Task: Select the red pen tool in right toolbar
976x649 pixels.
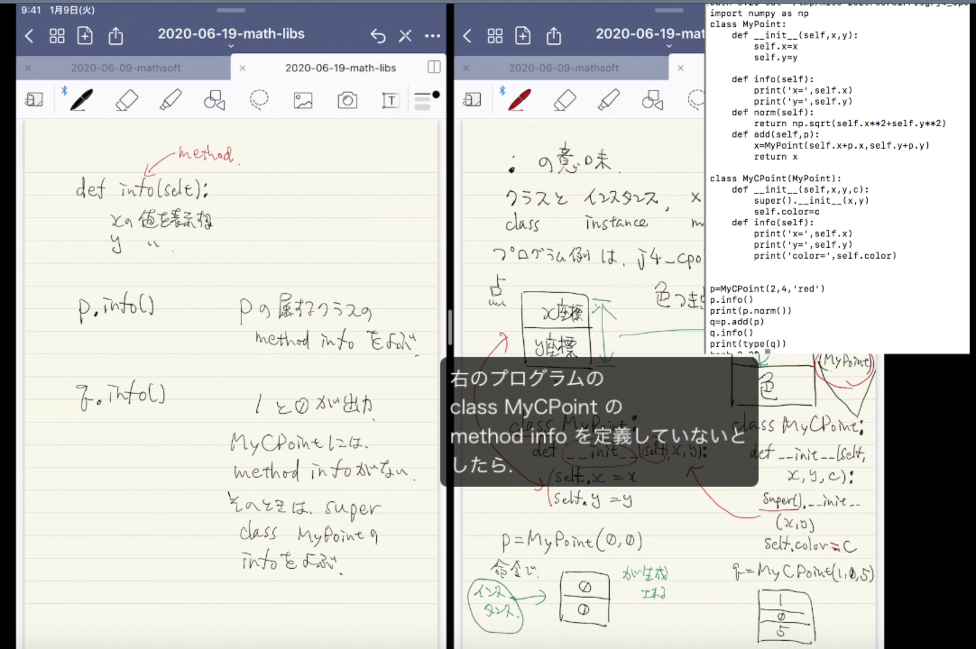Action: 519,100
